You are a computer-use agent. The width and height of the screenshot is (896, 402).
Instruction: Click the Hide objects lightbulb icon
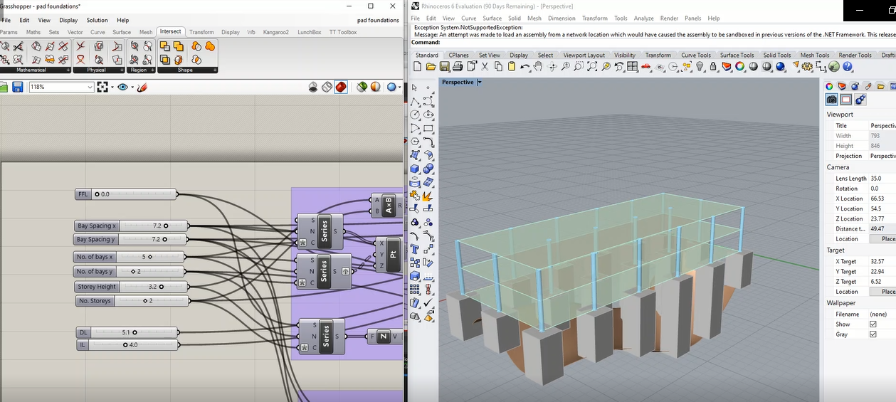coord(700,67)
